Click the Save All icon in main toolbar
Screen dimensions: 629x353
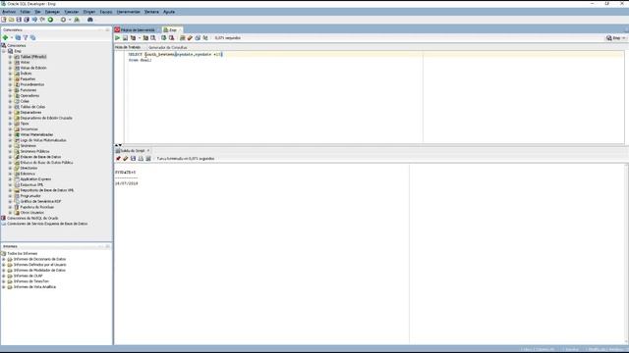[x=27, y=20]
